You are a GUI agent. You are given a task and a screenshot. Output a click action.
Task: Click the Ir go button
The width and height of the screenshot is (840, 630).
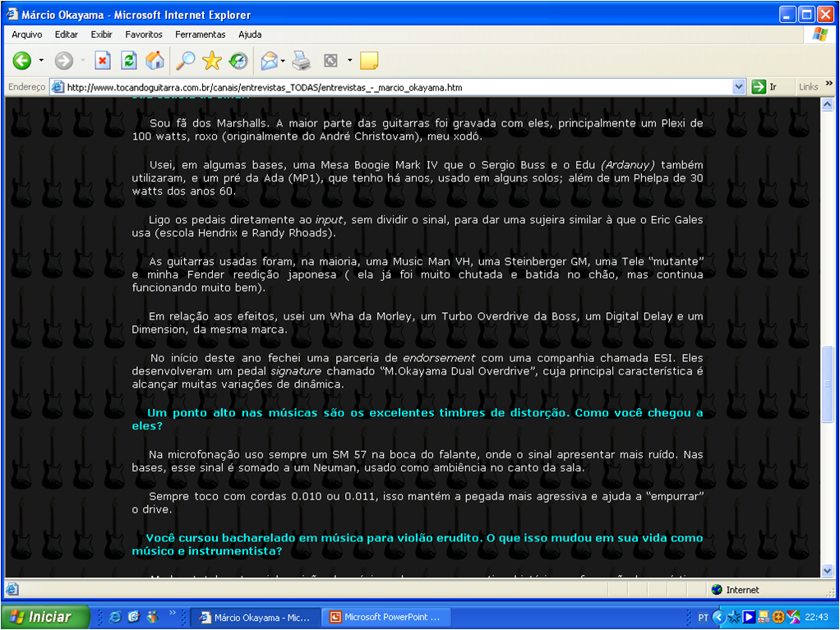click(x=764, y=87)
